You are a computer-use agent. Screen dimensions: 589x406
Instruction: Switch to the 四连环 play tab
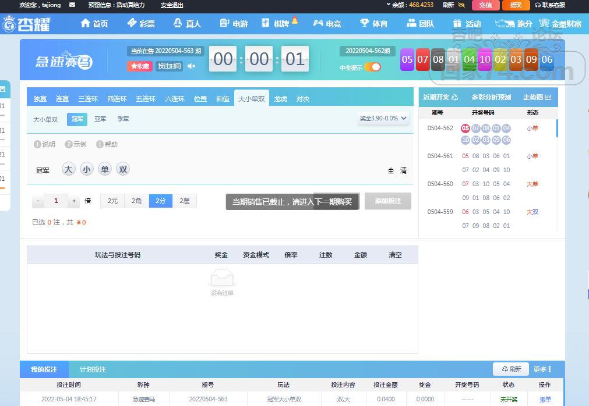pos(117,99)
